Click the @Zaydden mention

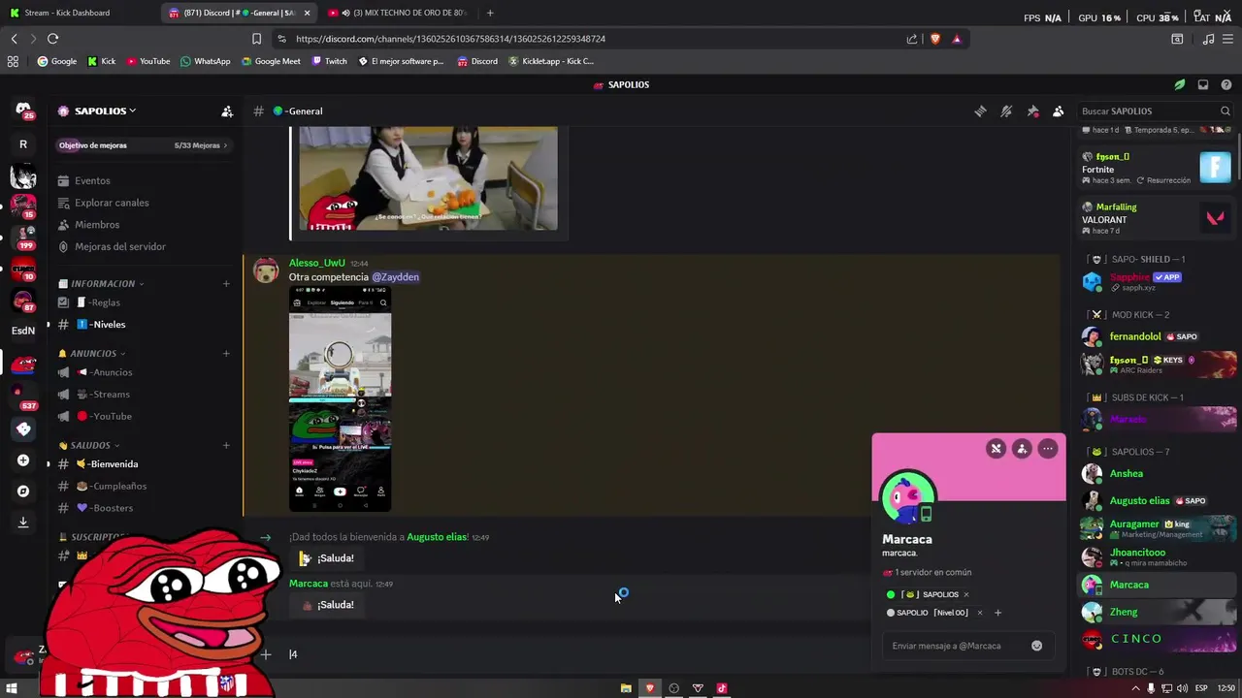[395, 277]
